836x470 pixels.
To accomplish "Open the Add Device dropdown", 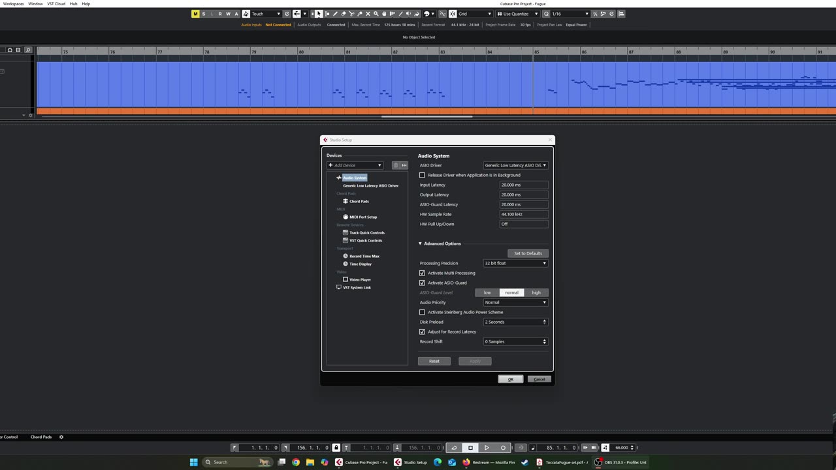I will (x=355, y=165).
